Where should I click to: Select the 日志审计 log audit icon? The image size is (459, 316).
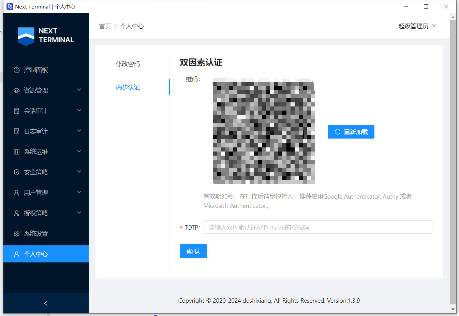click(x=16, y=131)
